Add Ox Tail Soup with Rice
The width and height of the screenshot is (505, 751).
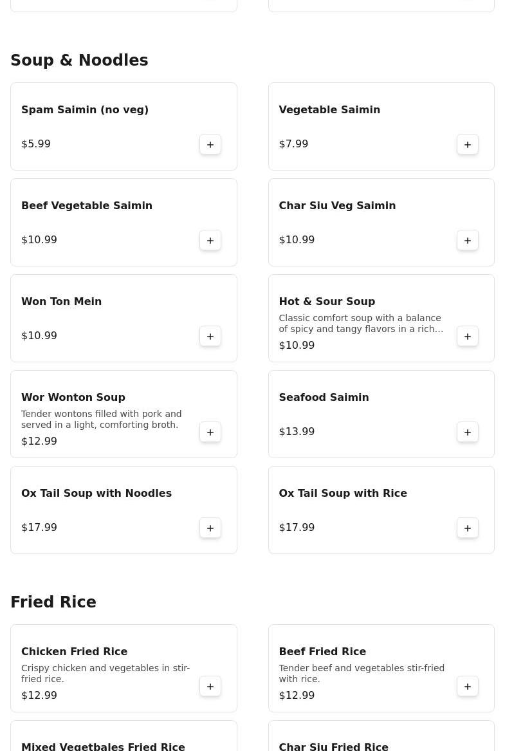tap(468, 528)
